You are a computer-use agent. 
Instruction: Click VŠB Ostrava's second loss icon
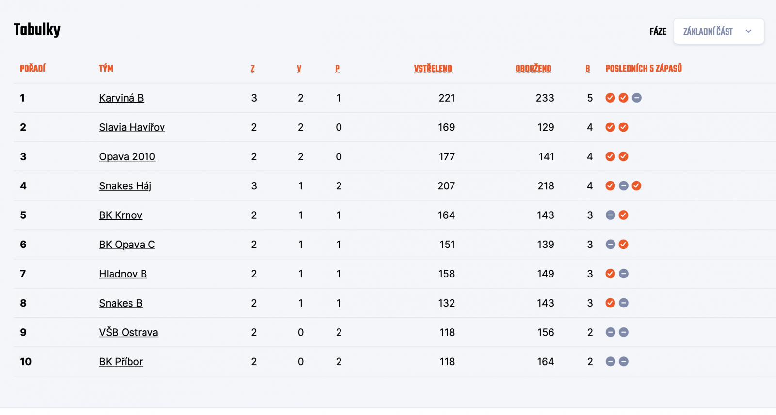624,332
